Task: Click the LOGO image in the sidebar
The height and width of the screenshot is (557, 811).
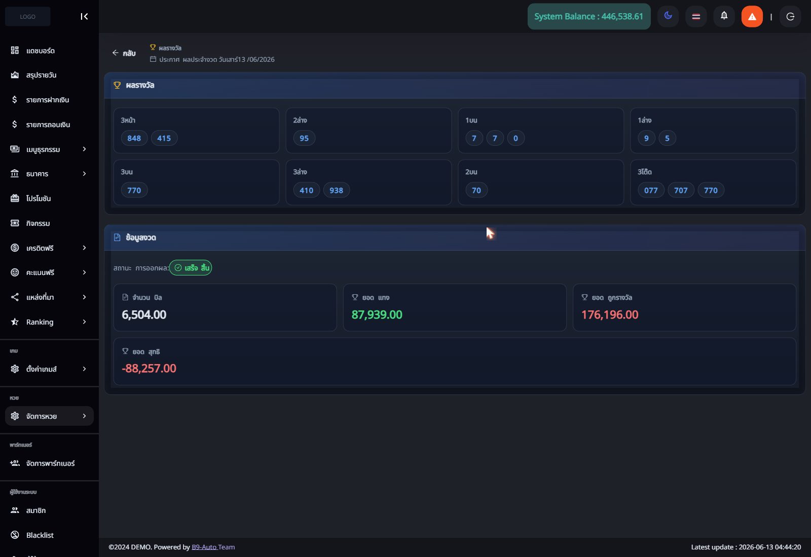Action: tap(28, 17)
